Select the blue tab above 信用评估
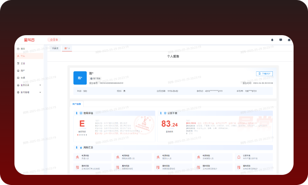308x185 pixels. (77, 104)
